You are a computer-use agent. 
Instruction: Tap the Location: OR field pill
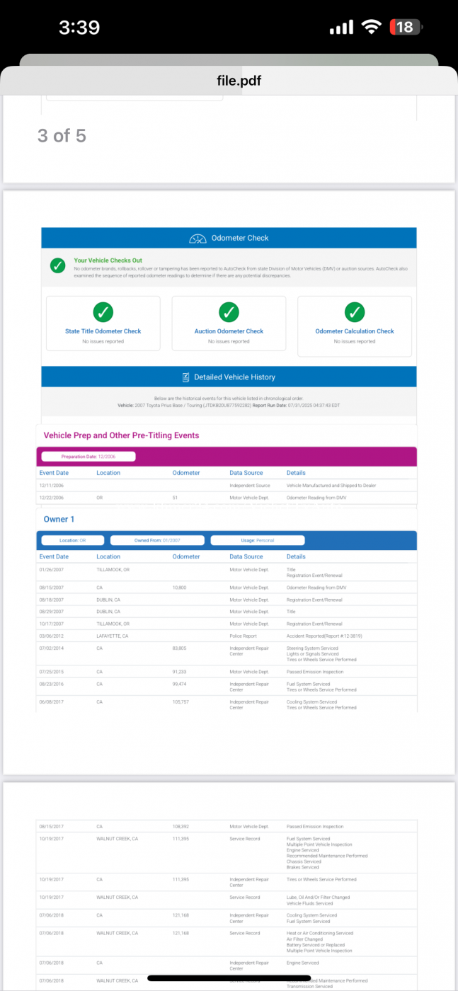[73, 540]
